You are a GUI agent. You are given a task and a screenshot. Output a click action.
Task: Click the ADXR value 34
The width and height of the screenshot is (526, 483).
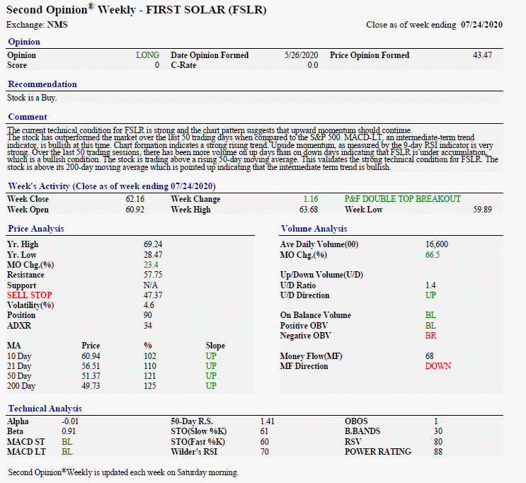147,326
